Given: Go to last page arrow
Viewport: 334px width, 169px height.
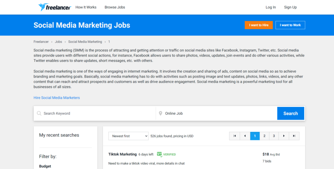Looking at the screenshot, I should 294,136.
